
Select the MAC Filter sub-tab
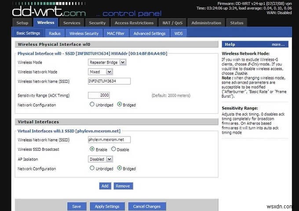click(116, 33)
